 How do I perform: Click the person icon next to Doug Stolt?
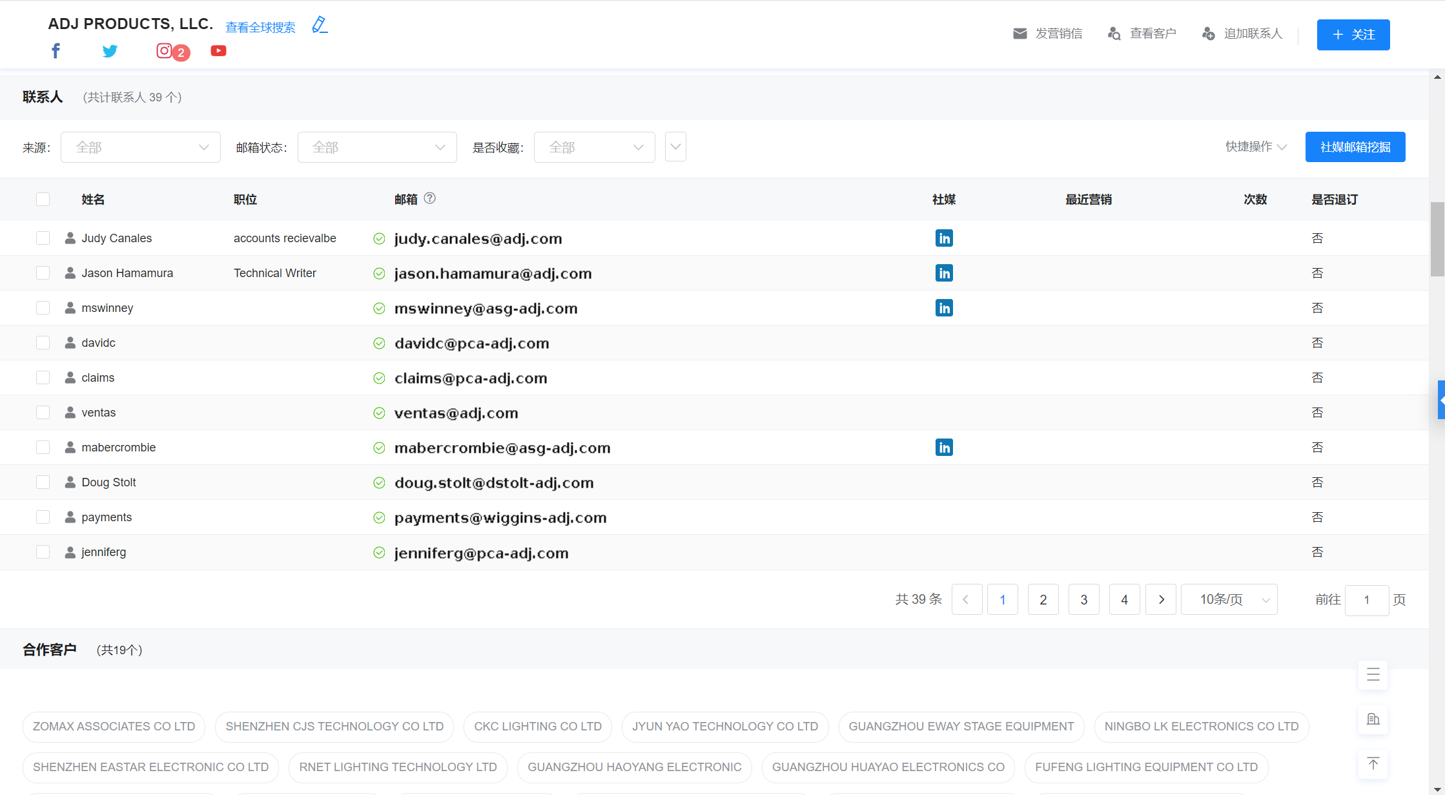[70, 482]
